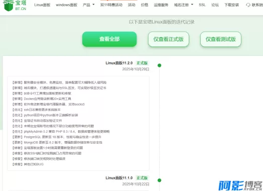Open the Linux面板 menu item
This screenshot has height=191, width=263.
42,5
